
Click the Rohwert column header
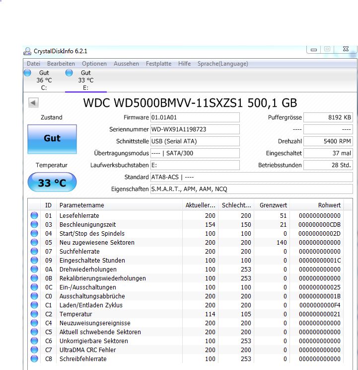click(317, 205)
